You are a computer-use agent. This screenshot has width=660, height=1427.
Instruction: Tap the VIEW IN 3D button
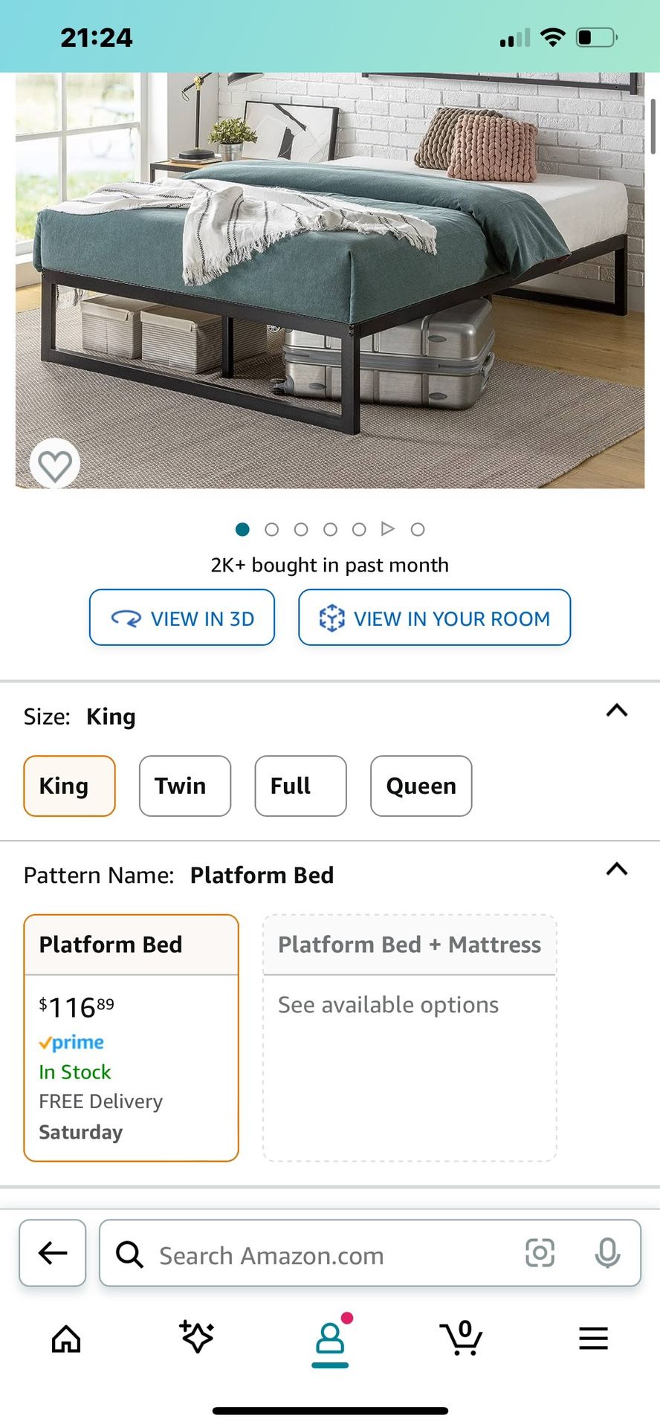182,618
